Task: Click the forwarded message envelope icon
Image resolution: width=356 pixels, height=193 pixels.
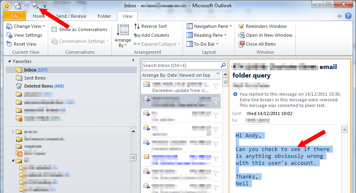Action: 147,142
